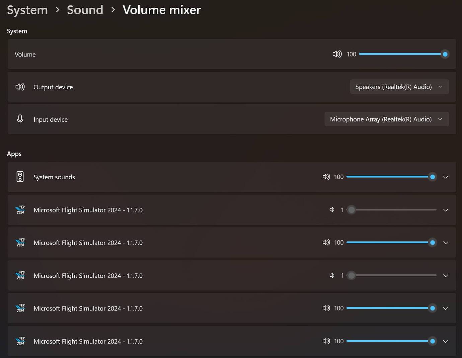Mute the system Volume speaker icon
Image resolution: width=462 pixels, height=358 pixels.
coord(337,54)
